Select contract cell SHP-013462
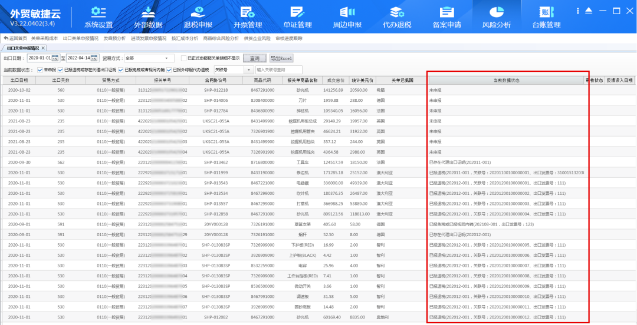637x325 pixels. coord(216,162)
